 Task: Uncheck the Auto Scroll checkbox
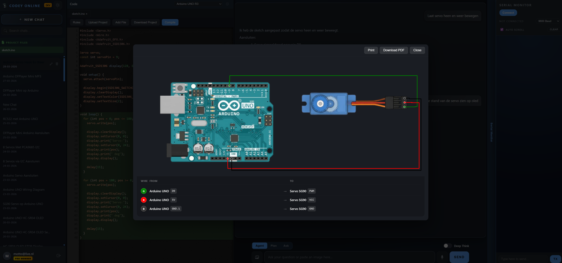coord(502,30)
